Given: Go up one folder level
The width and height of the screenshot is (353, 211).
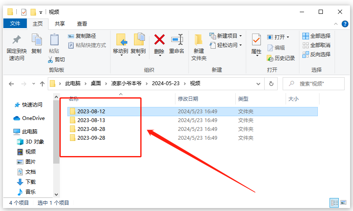Looking at the screenshot, I should pyautogui.click(x=42, y=84).
